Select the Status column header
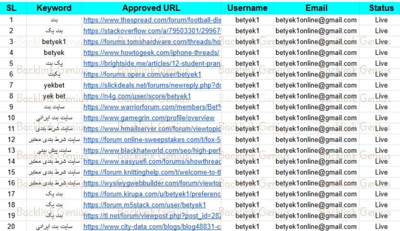This screenshot has height=231, width=400. point(381,8)
